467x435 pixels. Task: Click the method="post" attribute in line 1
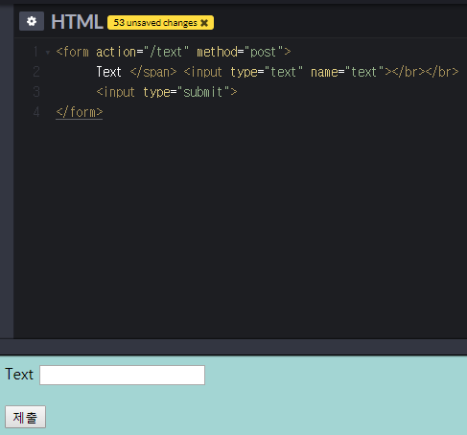[x=240, y=52]
